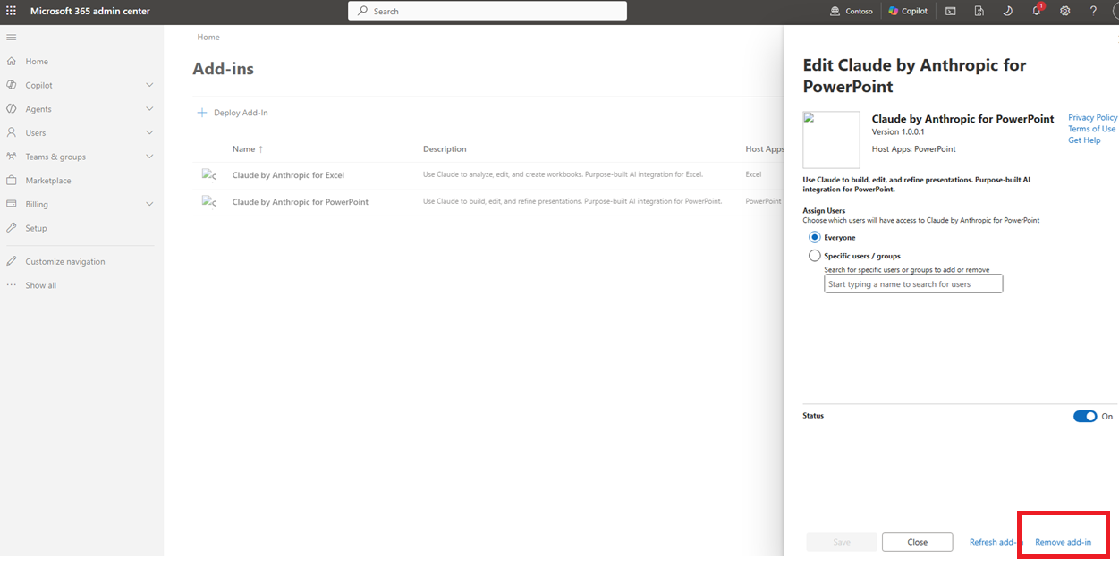1119x567 pixels.
Task: Collapse the navigation hamburger menu
Action: click(12, 37)
